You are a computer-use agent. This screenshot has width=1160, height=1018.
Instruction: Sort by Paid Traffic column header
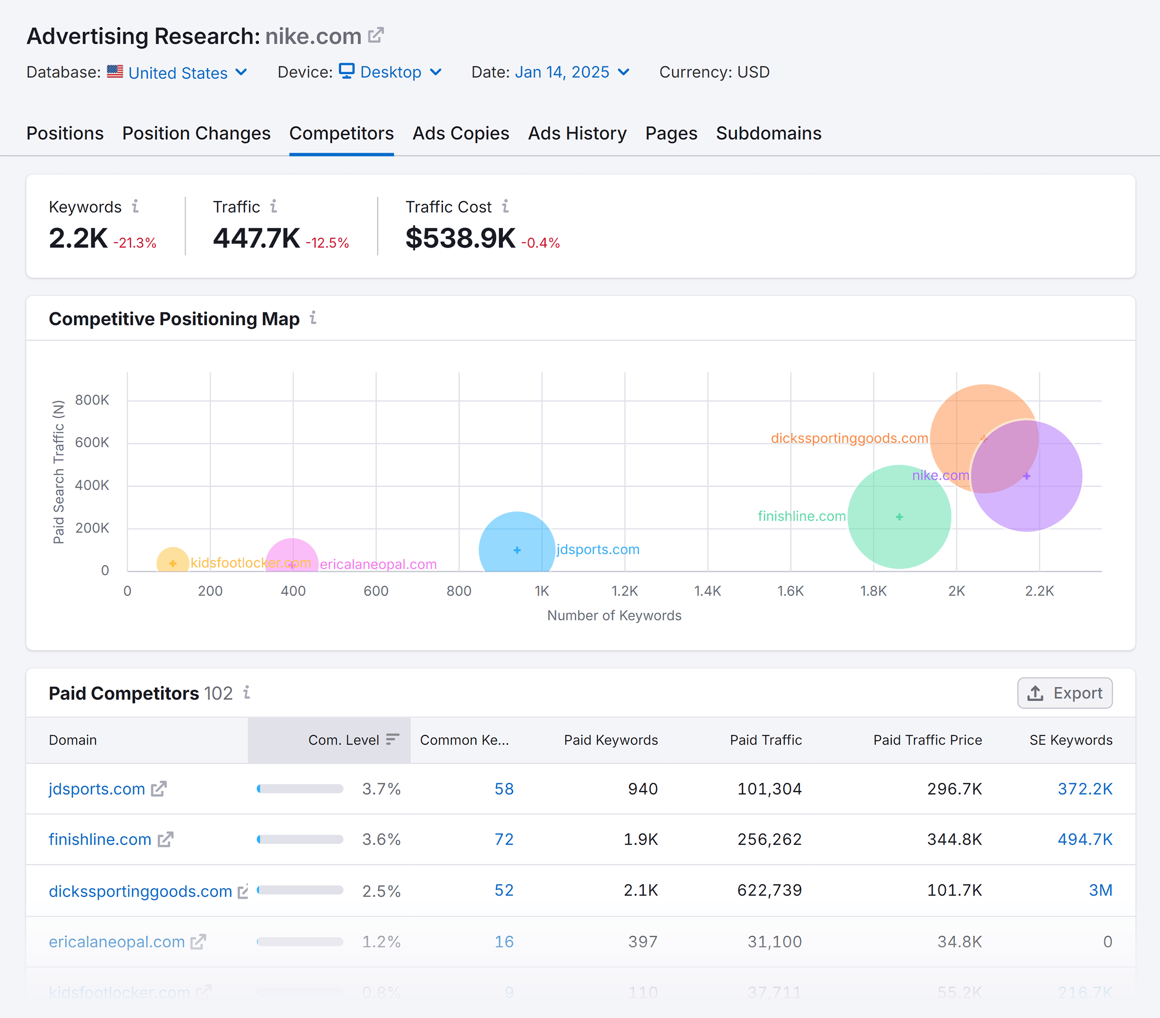pos(766,740)
